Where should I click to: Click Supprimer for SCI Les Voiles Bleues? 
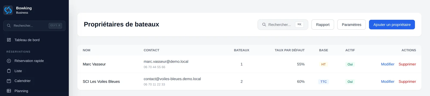pos(407,82)
